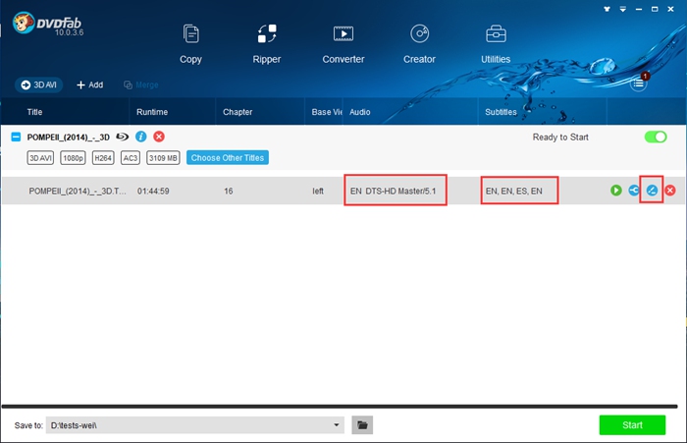Toggle the Ready to Start switch
Image resolution: width=687 pixels, height=443 pixels.
[655, 137]
